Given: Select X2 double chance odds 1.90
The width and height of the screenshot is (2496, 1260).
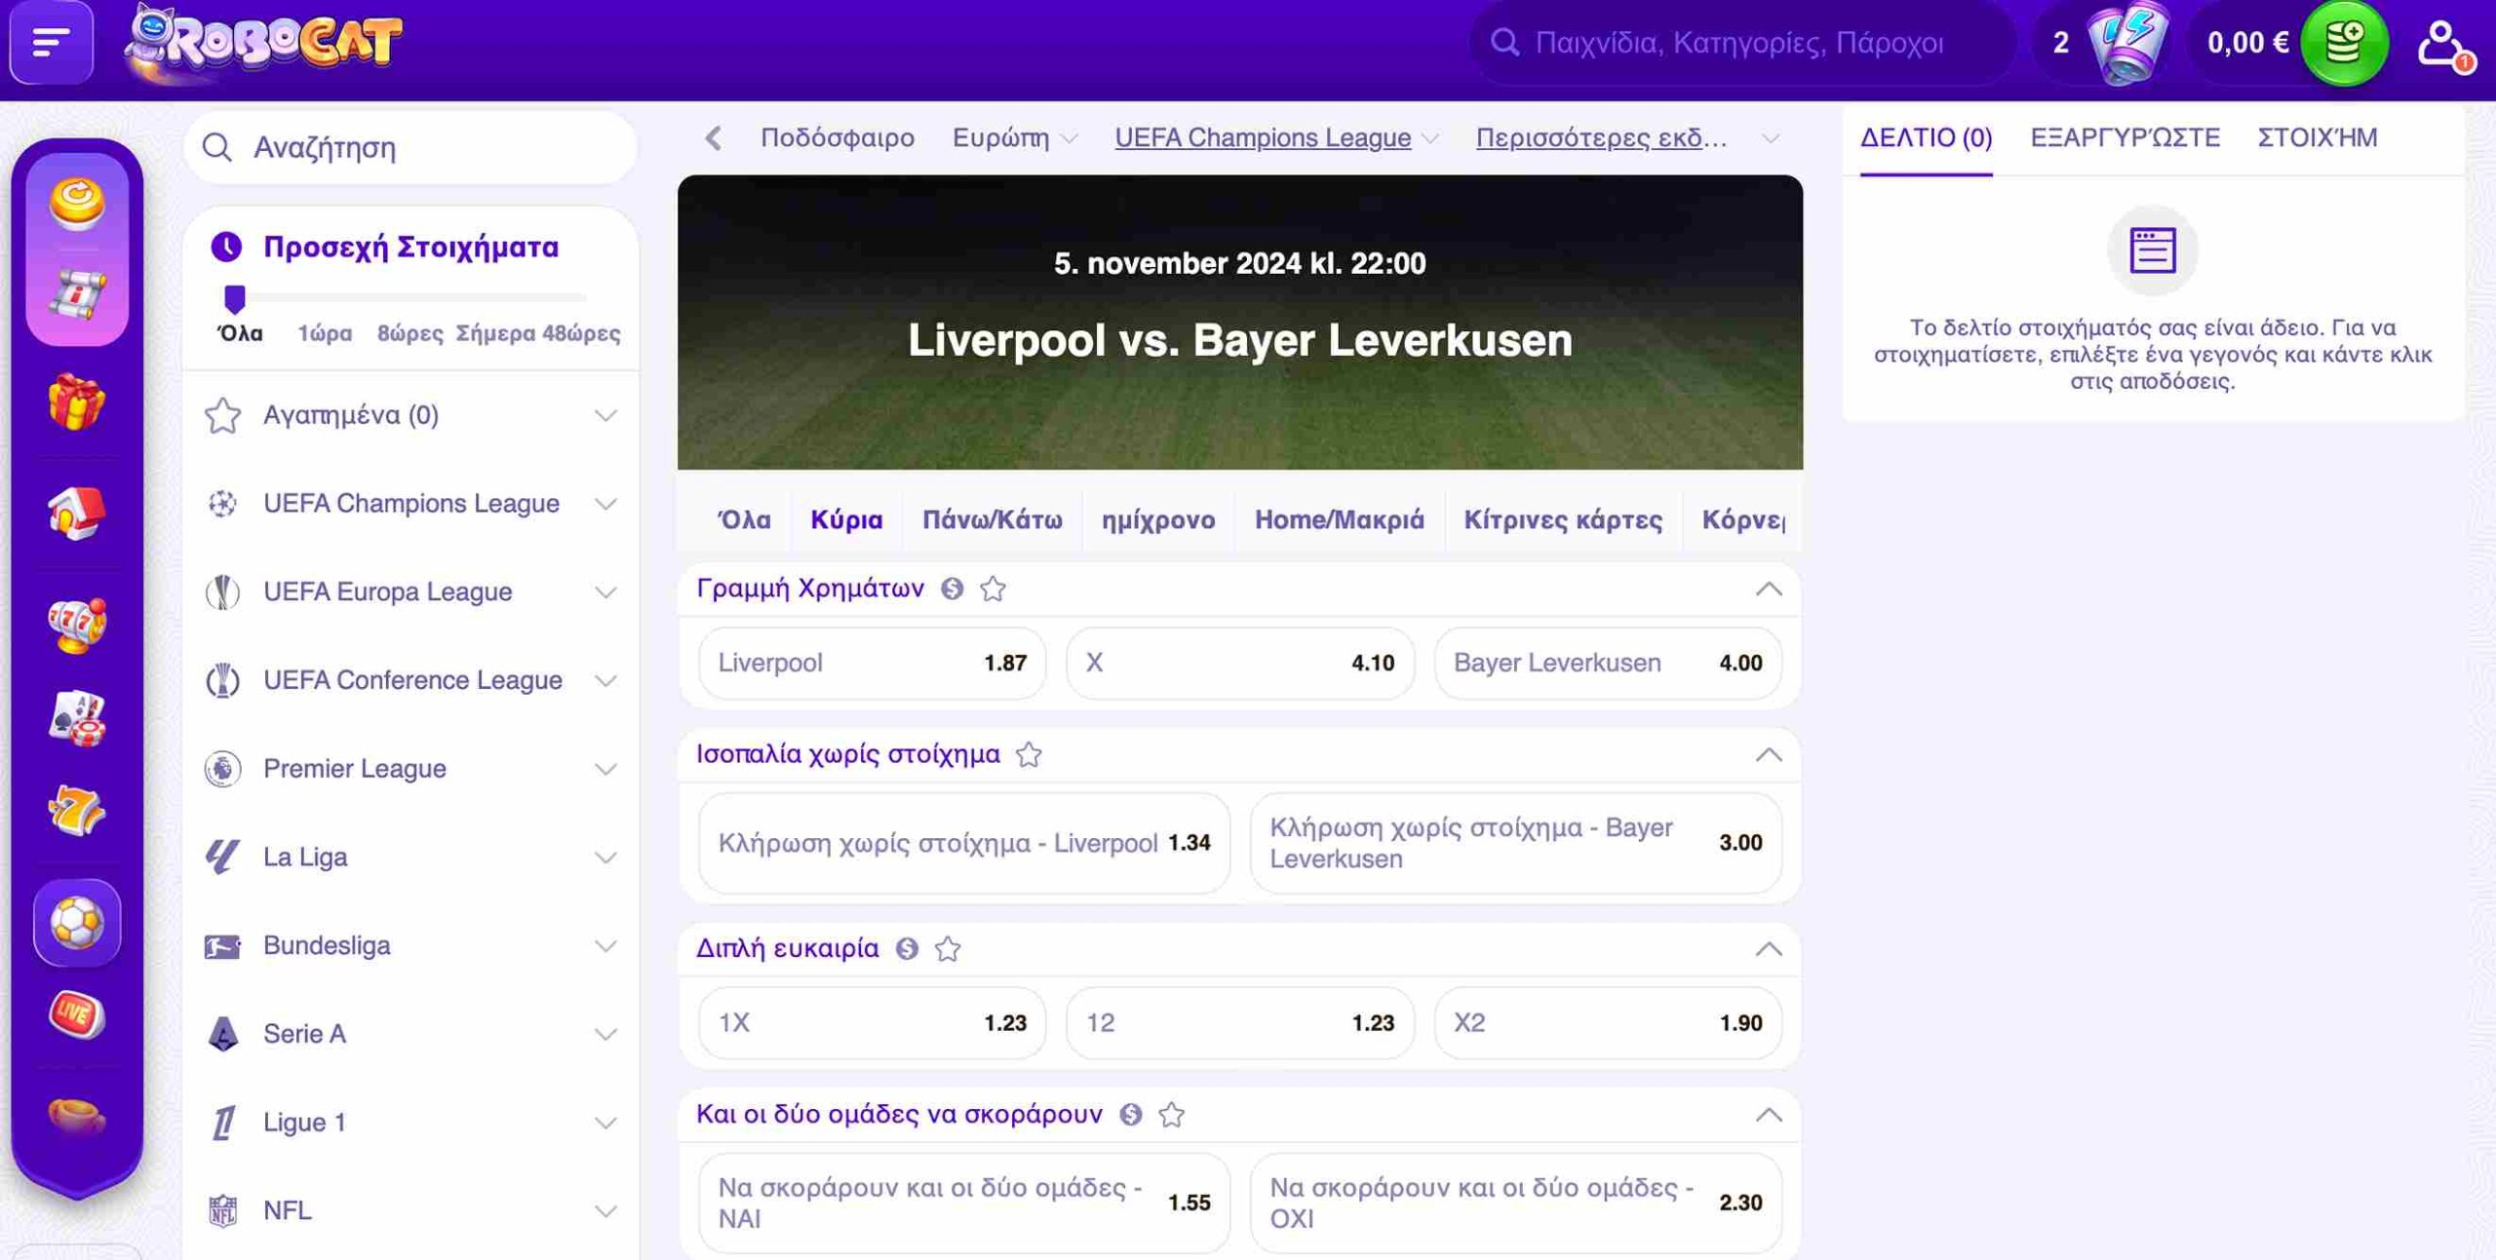Looking at the screenshot, I should pos(1607,1022).
